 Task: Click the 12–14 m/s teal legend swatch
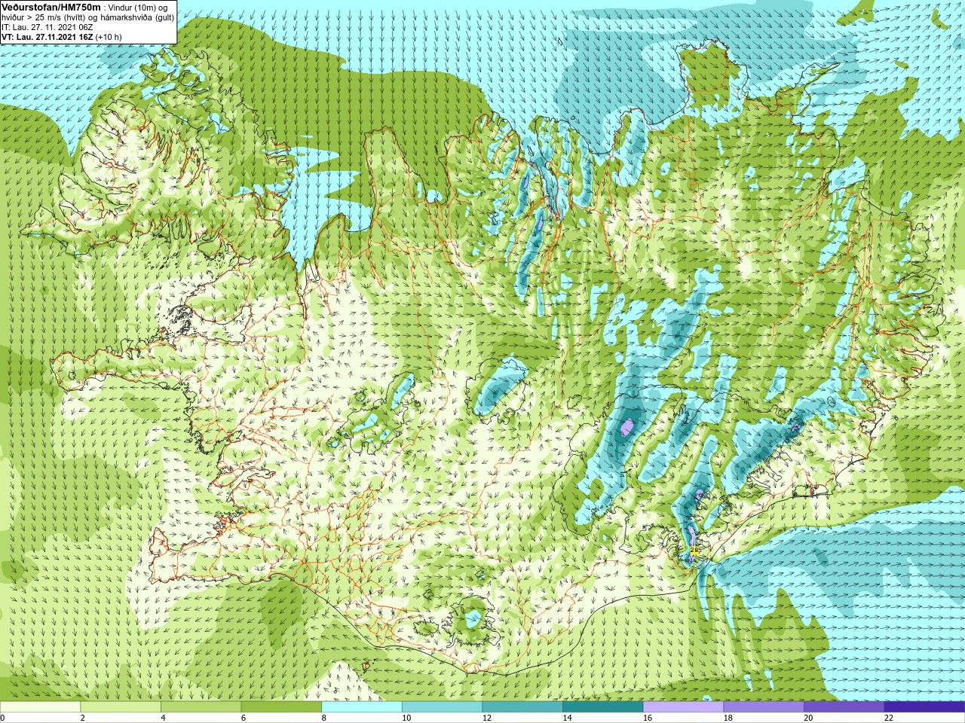pos(522,707)
